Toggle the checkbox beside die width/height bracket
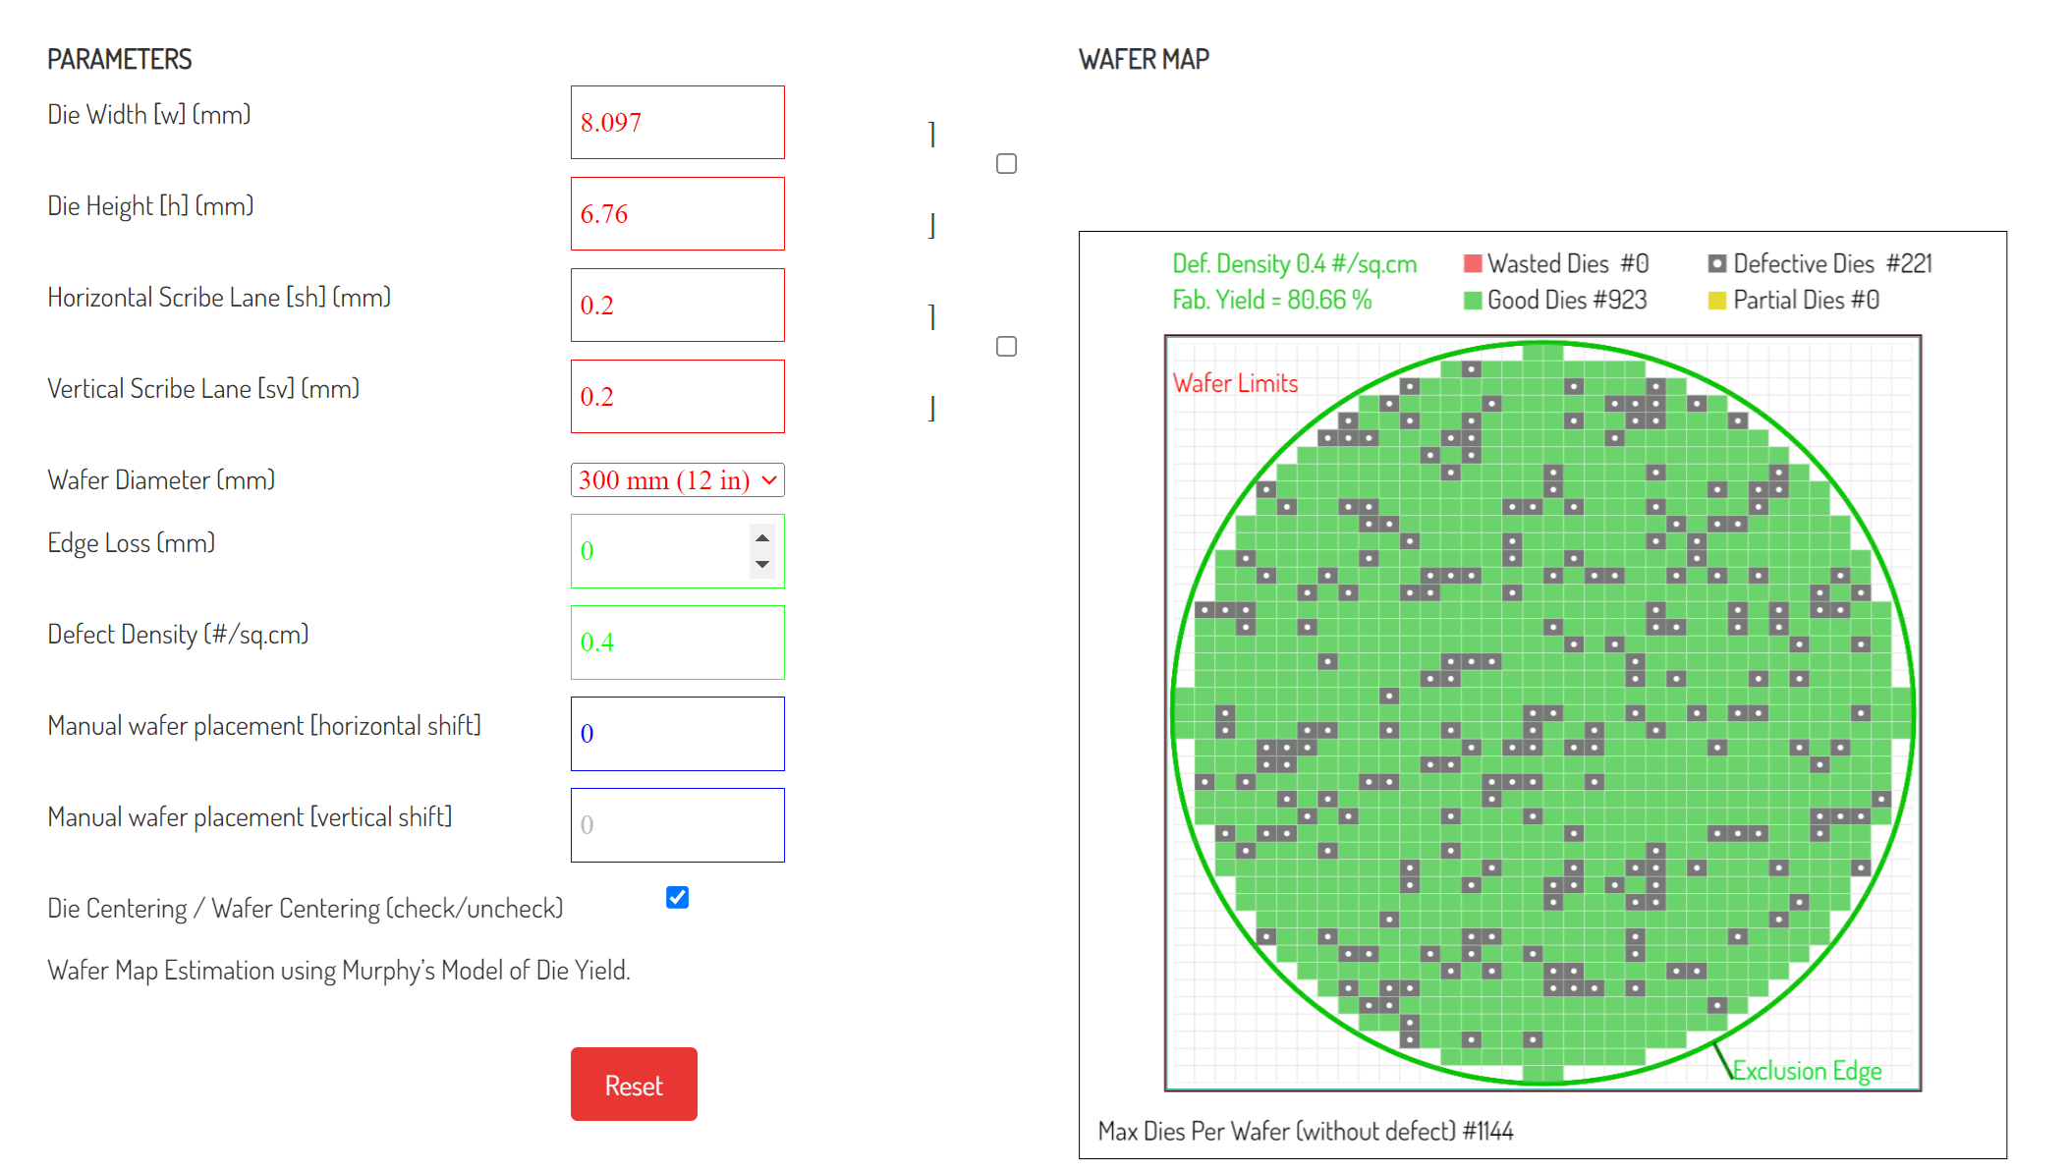The height and width of the screenshot is (1173, 2071). (1006, 164)
